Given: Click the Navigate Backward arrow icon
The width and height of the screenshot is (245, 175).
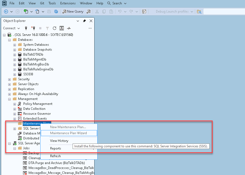Looking at the screenshot, I should (6, 12).
